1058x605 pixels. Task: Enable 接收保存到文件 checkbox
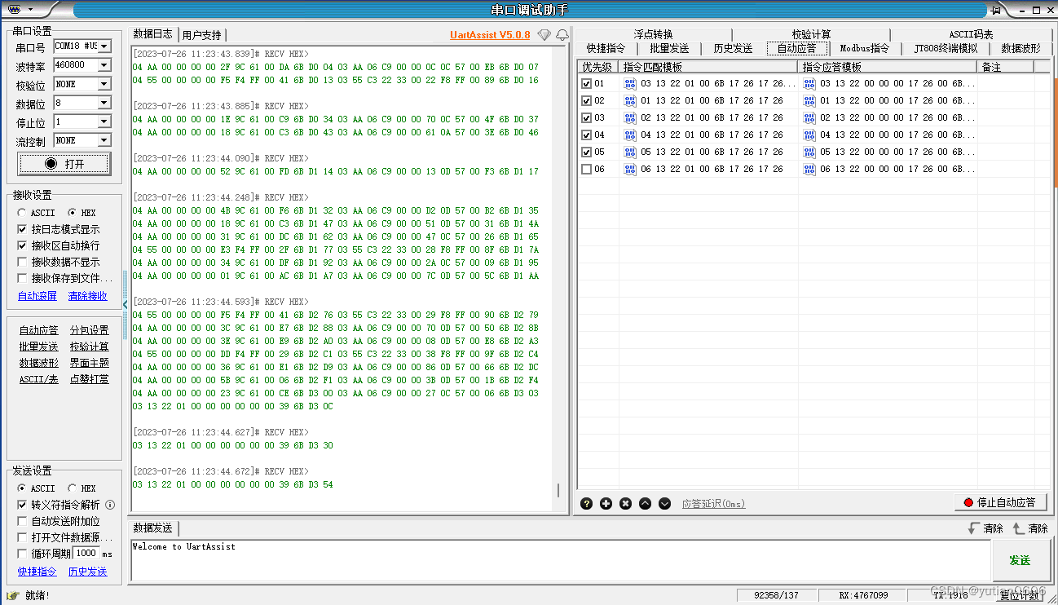(x=22, y=278)
